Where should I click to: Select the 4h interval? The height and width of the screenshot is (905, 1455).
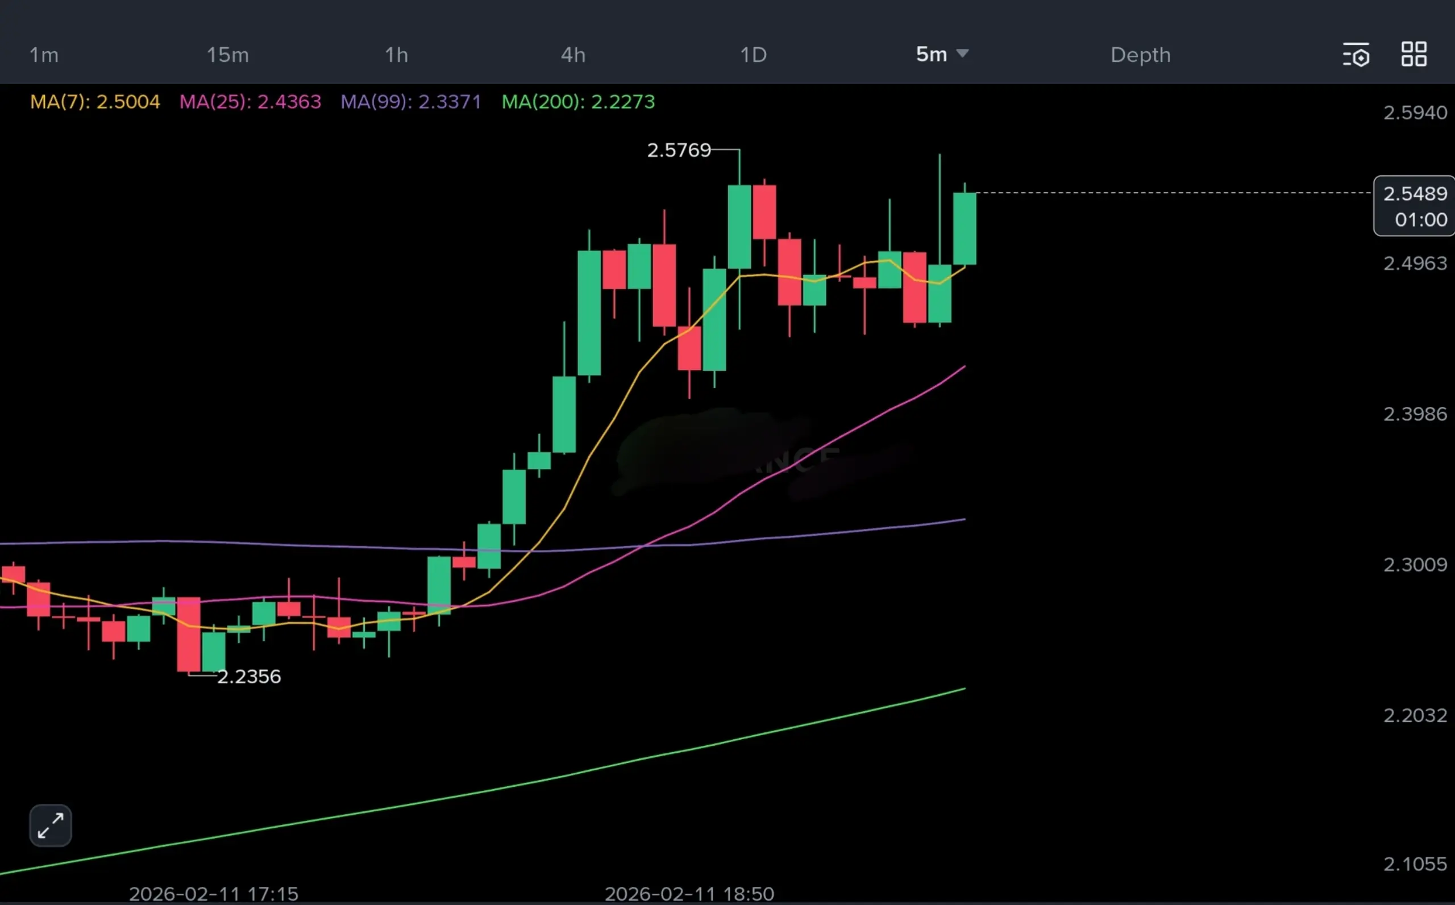click(x=573, y=55)
